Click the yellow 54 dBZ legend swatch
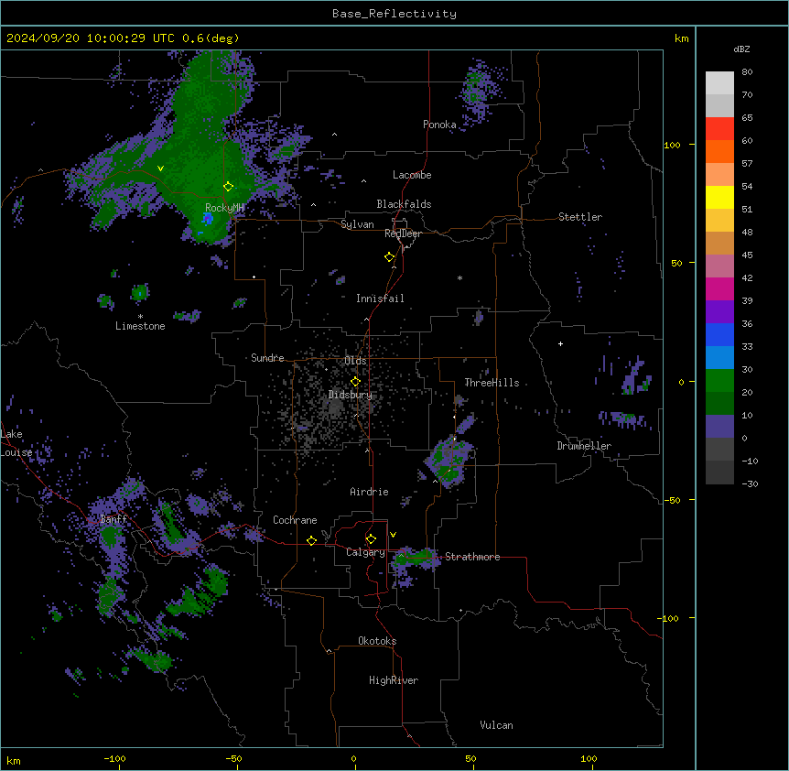 click(x=719, y=197)
